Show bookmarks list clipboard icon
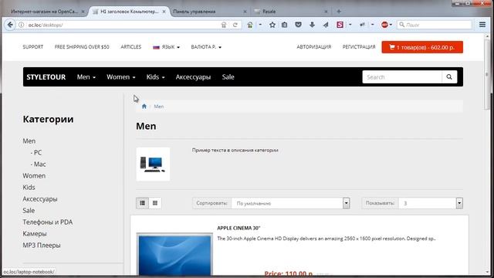Viewport: 494px width, 278px height. coord(285,25)
